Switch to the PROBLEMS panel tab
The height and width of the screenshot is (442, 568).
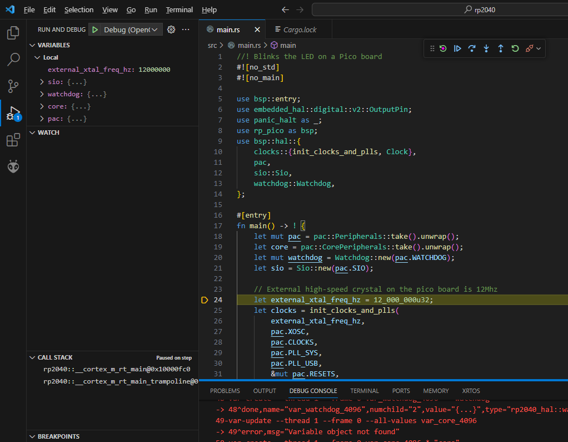[225, 391]
